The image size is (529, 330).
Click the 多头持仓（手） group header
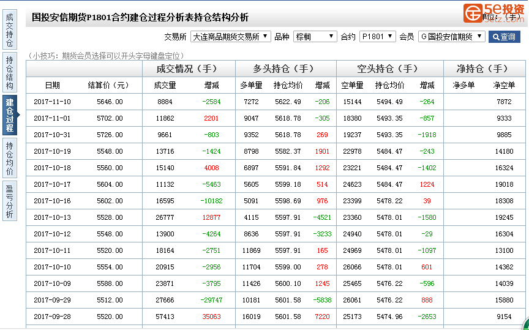click(285, 69)
